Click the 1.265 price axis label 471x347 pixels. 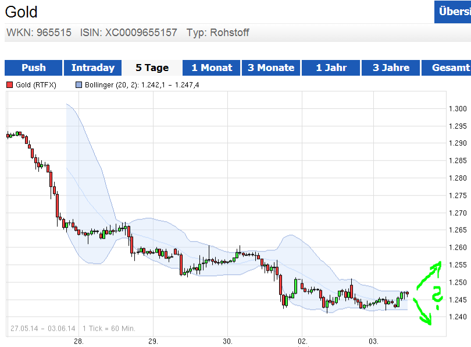pos(458,230)
